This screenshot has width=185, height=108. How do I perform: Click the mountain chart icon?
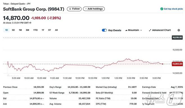point(126,30)
